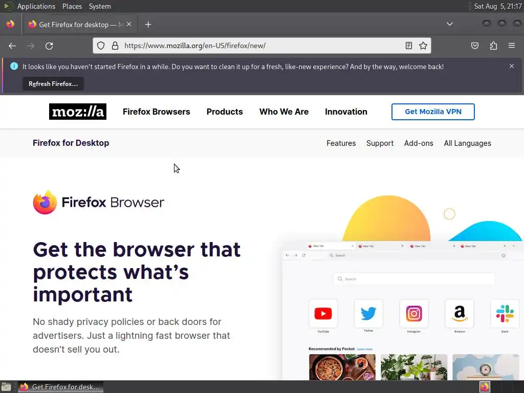Screen dimensions: 524x393
Task: Bookmark this page with the star icon
Action: click(423, 46)
